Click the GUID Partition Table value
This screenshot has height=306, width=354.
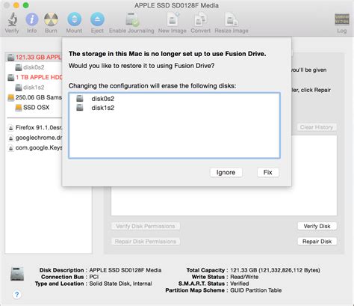click(x=256, y=290)
